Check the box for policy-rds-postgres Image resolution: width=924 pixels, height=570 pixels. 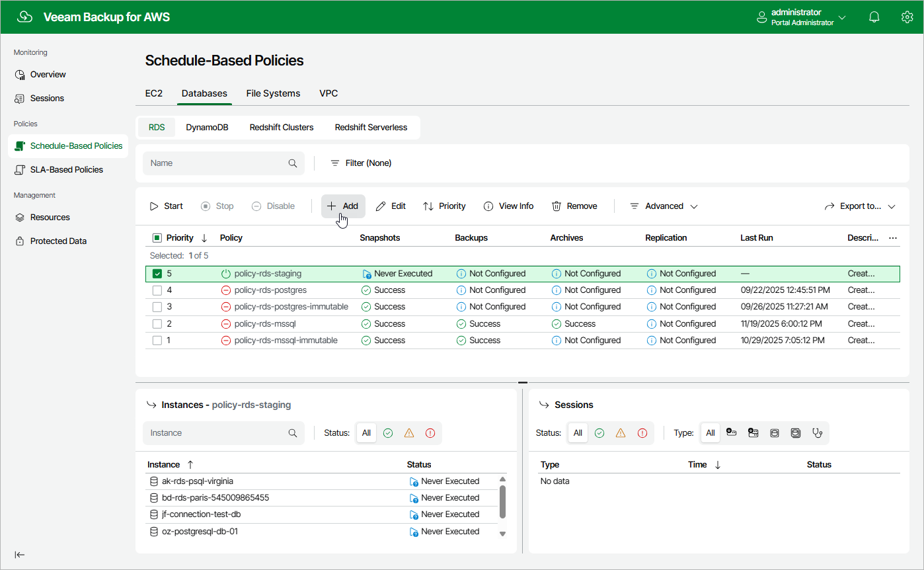tap(157, 290)
